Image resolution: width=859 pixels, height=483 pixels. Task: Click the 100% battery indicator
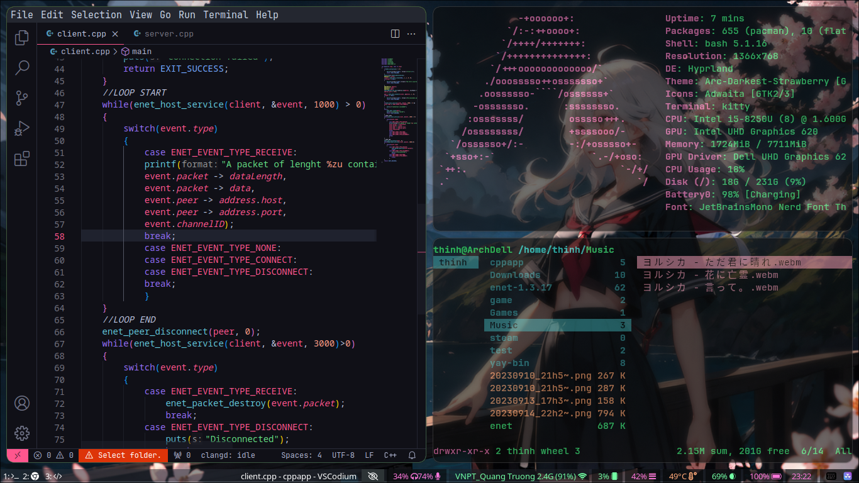766,476
